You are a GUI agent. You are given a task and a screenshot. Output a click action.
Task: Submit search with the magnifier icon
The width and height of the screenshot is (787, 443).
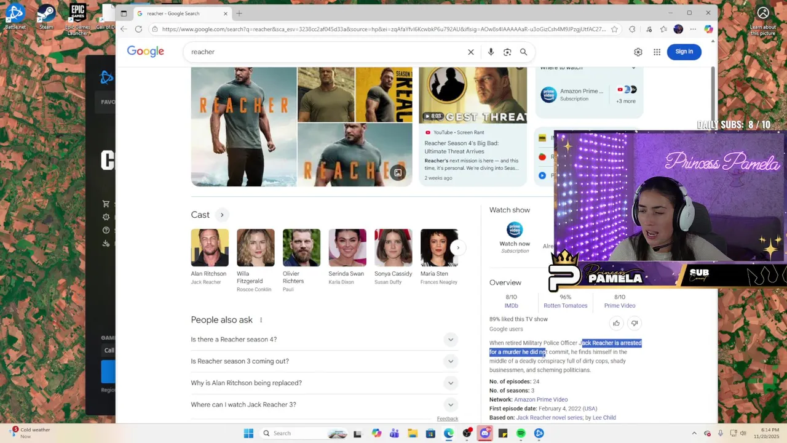click(x=524, y=52)
